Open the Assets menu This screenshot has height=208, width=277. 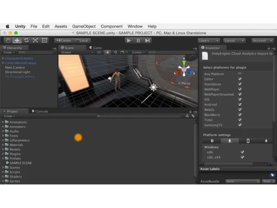click(61, 27)
